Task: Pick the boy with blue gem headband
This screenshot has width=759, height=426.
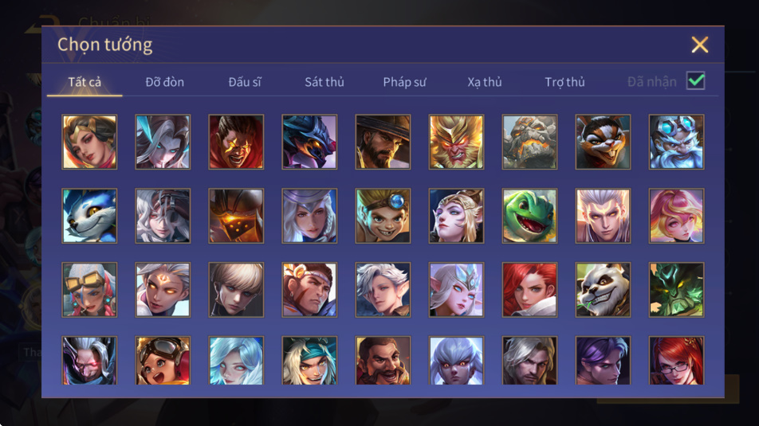Action: click(x=383, y=216)
